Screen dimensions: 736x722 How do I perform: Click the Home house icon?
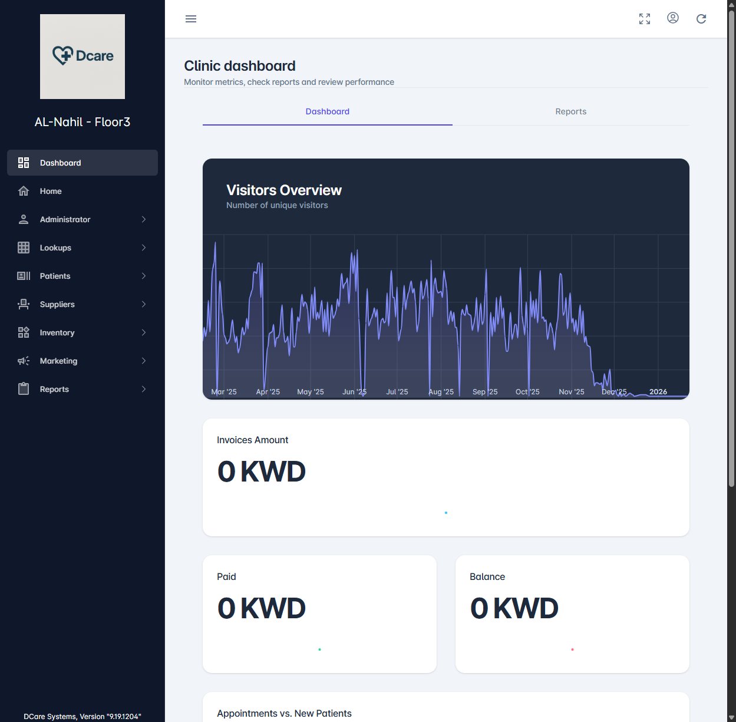24,191
